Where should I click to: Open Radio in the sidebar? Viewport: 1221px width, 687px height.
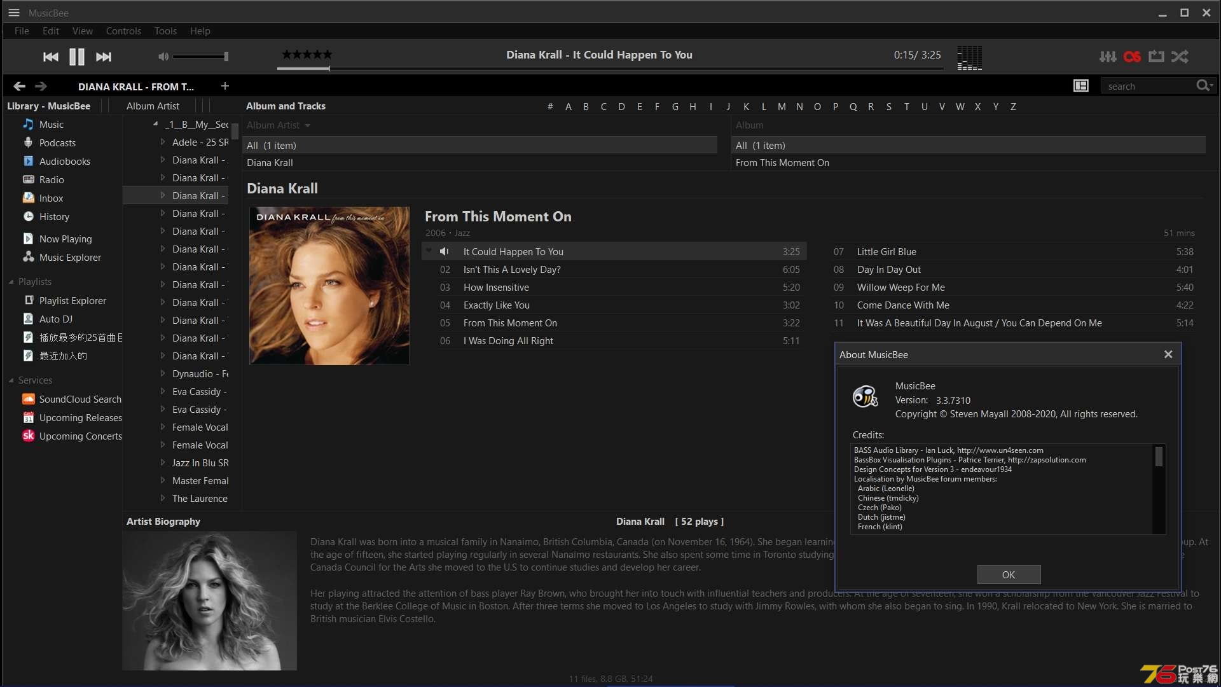click(52, 180)
